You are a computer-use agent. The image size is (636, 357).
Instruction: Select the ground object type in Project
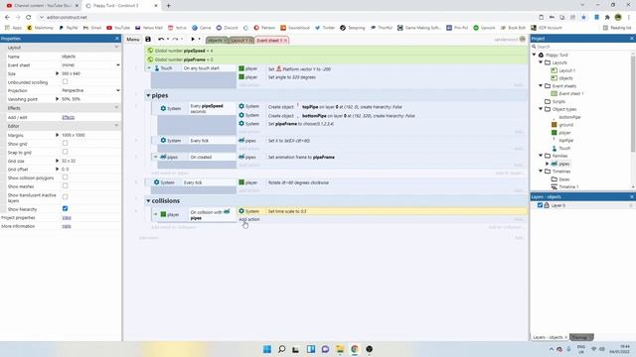click(565, 125)
